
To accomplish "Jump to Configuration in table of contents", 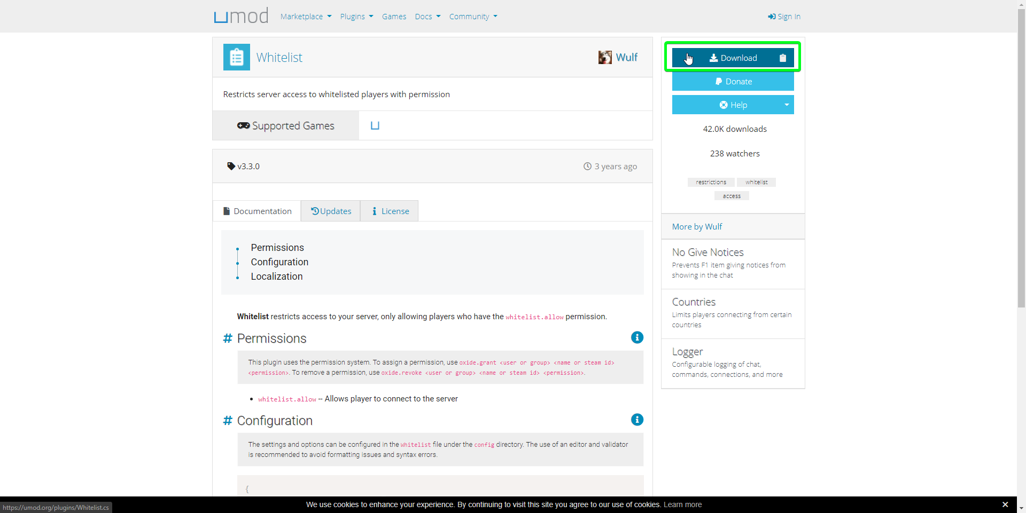I will 279,262.
